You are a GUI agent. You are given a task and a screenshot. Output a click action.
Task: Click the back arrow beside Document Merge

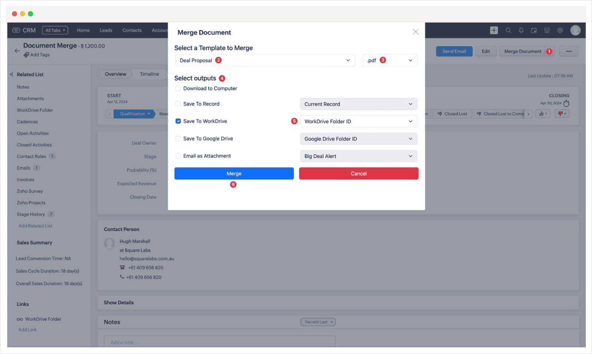coord(17,51)
